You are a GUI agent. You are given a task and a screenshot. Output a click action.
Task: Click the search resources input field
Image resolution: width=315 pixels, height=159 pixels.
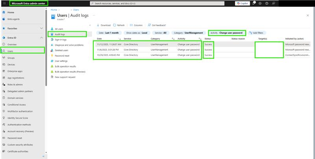[x=157, y=4]
